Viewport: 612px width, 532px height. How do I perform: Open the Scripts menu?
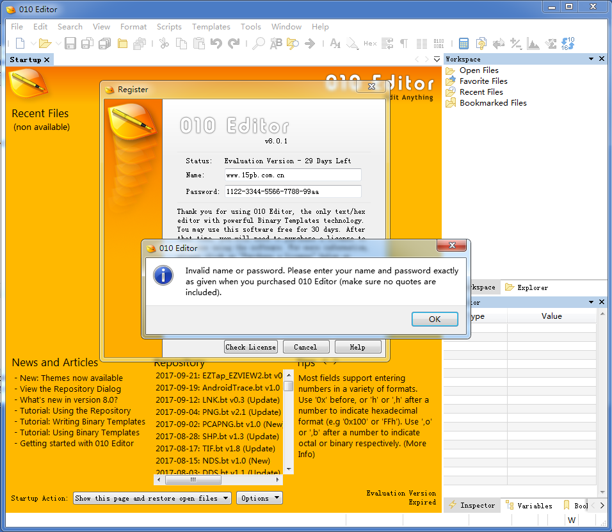pyautogui.click(x=169, y=26)
